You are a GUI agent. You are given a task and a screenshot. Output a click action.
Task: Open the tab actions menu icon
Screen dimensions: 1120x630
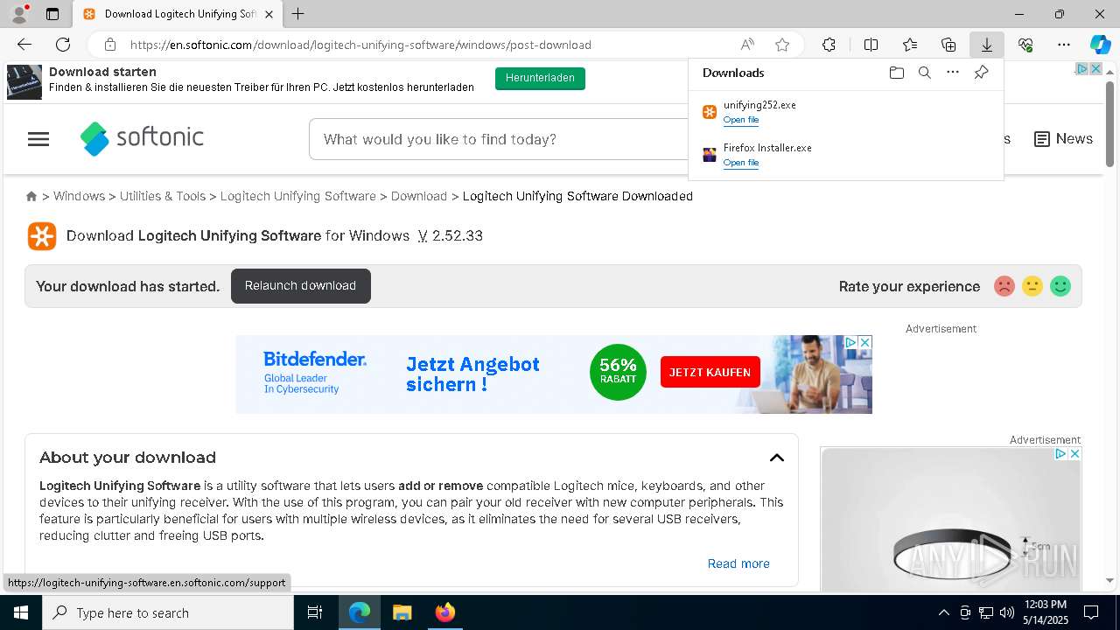pyautogui.click(x=52, y=14)
